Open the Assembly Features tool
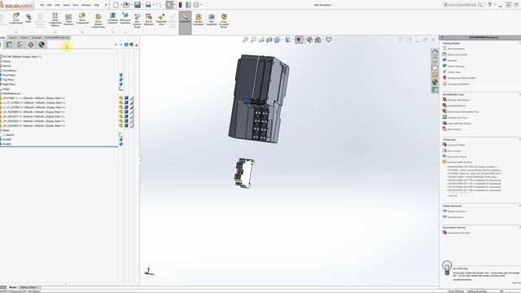Viewport: 521px width, 293px height. (112, 19)
